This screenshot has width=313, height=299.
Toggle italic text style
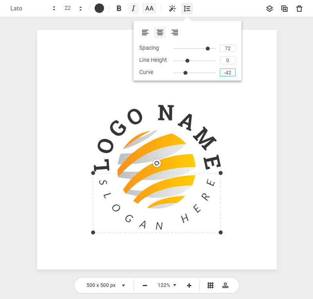(133, 8)
